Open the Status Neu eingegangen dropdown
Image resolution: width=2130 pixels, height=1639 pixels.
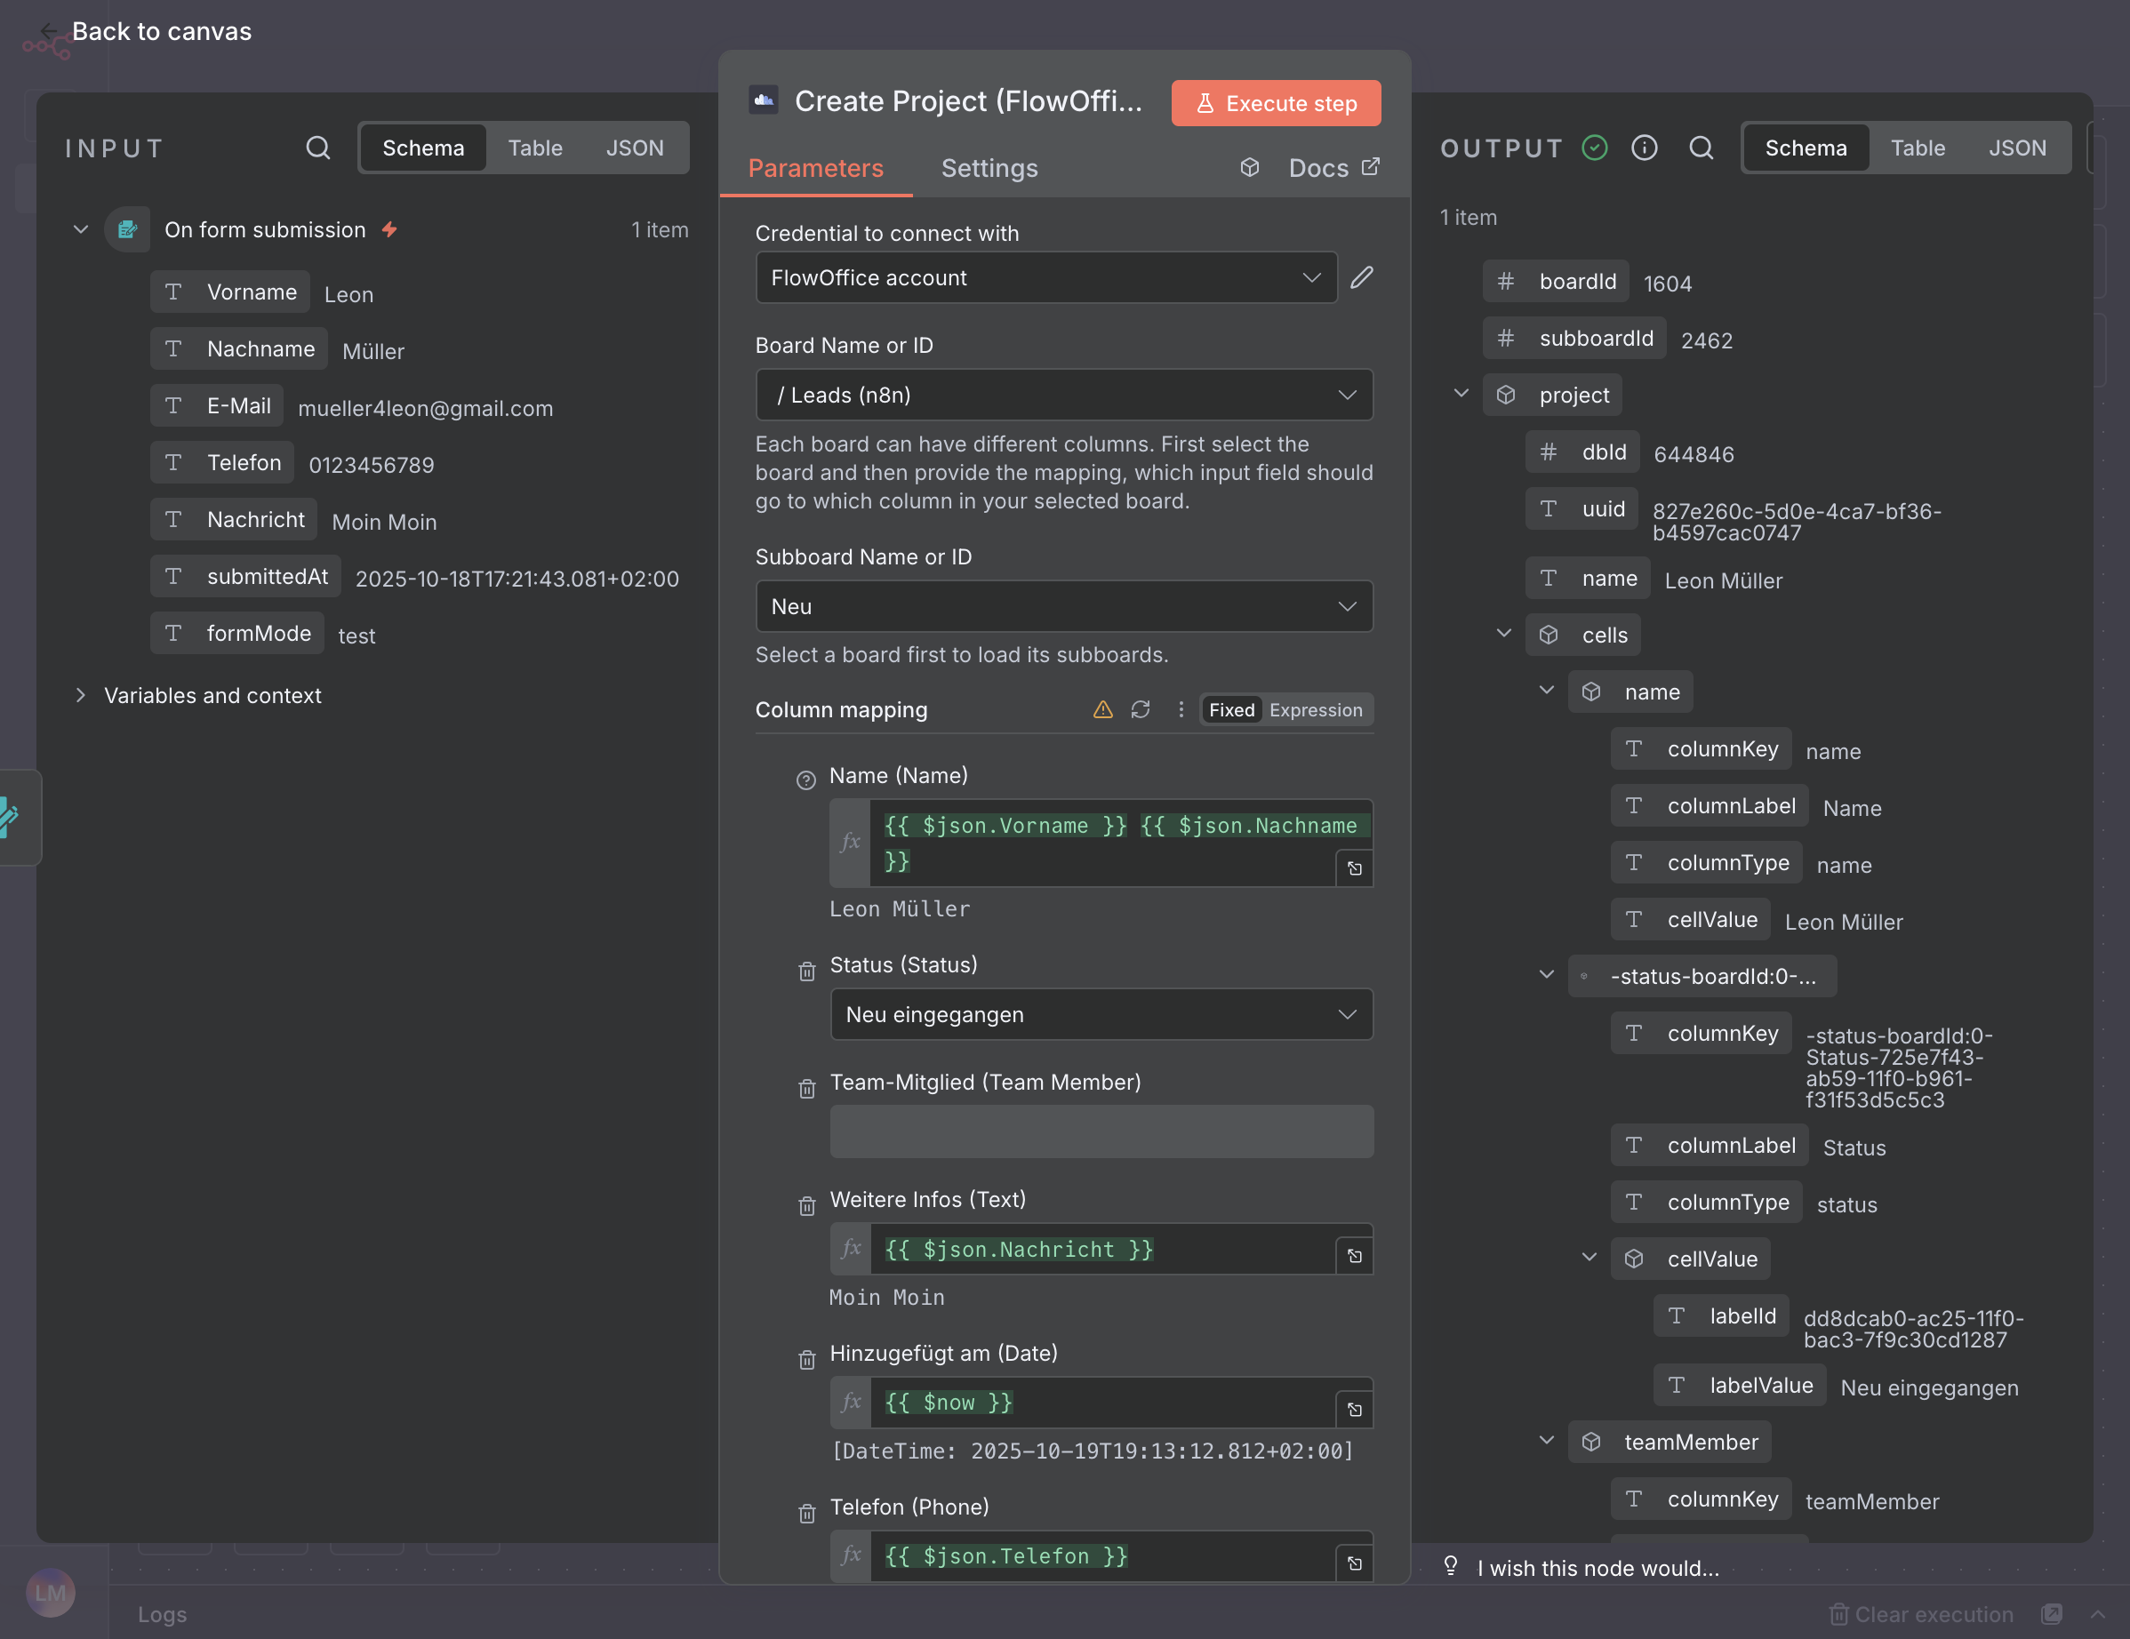pyautogui.click(x=1101, y=1014)
